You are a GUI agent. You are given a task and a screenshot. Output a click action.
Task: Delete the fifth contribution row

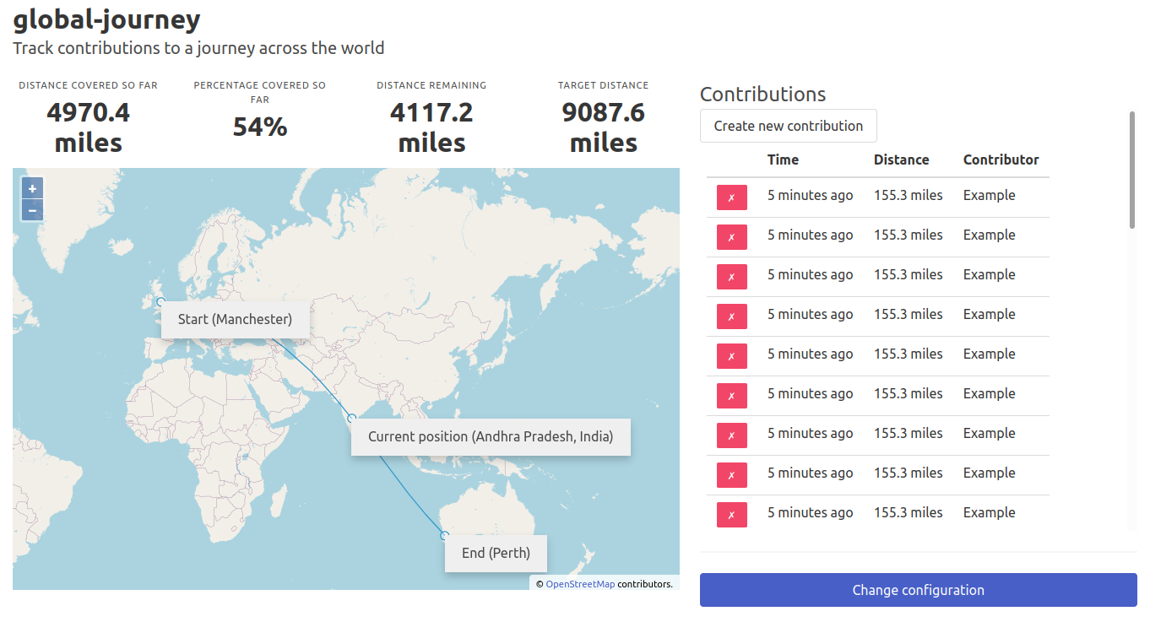(x=731, y=356)
